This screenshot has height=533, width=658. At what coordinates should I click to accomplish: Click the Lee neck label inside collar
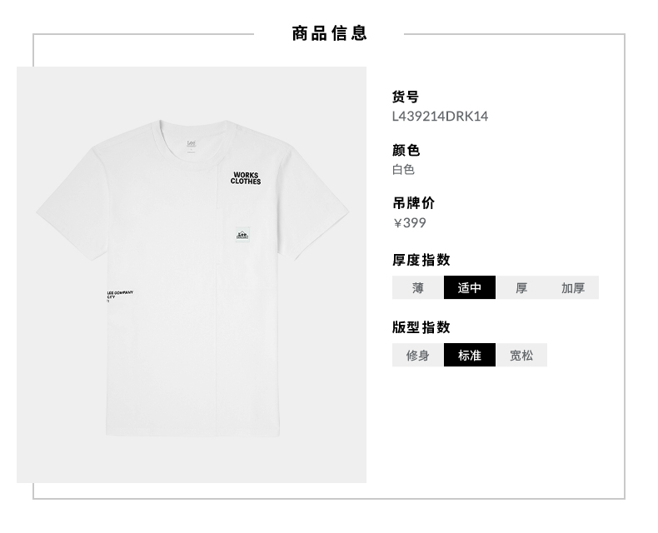(192, 145)
